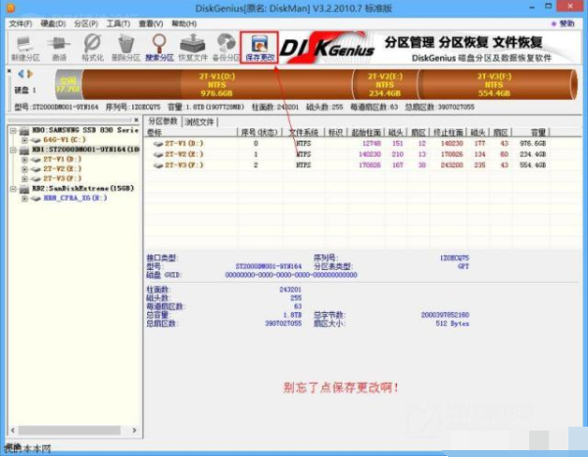This screenshot has width=588, height=457.
Task: Click the 976.6GB capacity cell
Action: pyautogui.click(x=532, y=144)
